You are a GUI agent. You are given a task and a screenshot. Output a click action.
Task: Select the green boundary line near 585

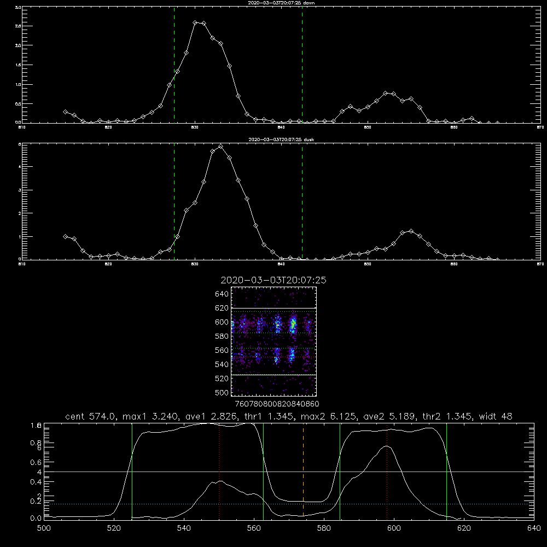click(x=340, y=471)
